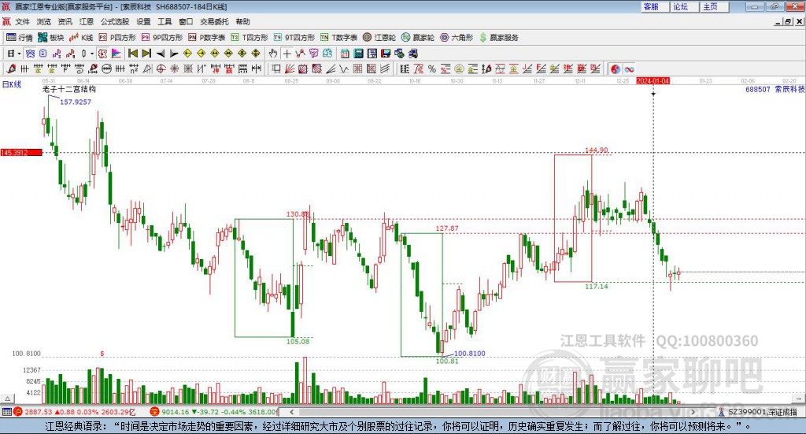Select the yin-yang Taiji tool icon

[615, 69]
